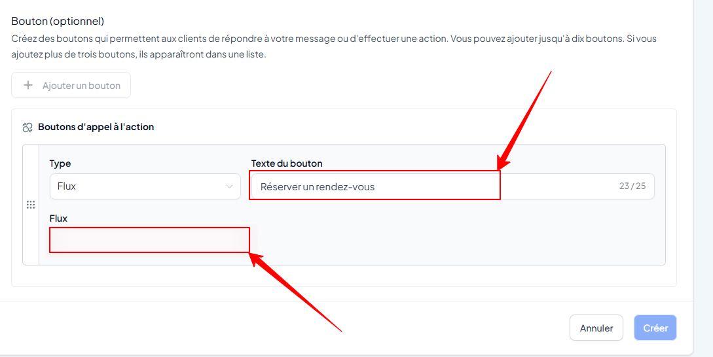This screenshot has width=713, height=357.
Task: Click the word Flux inside the Type dropdown
Action: [x=66, y=186]
